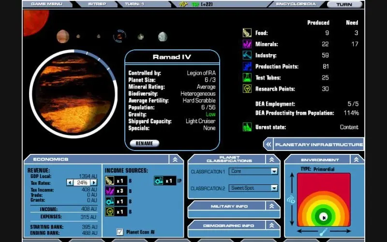Click the purple Minerals crystal icon

coord(247,44)
